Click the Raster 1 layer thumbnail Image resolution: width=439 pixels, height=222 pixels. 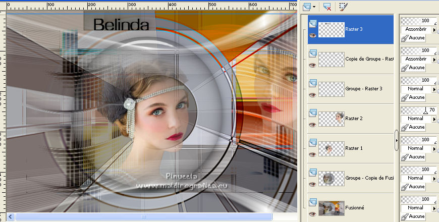(332, 149)
